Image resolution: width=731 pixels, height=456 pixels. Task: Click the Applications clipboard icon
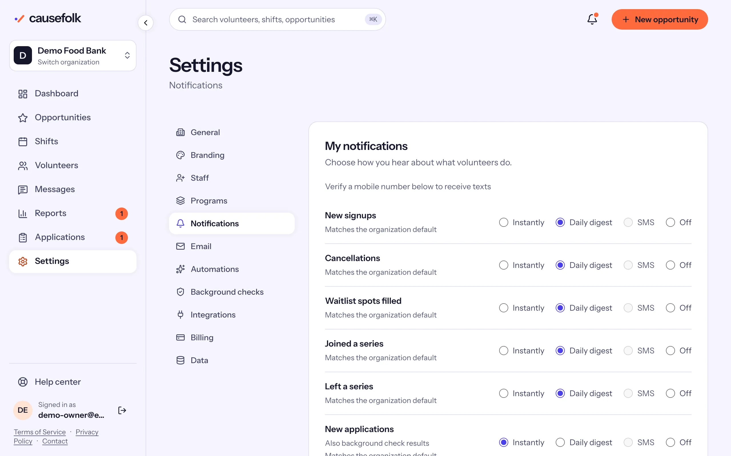point(23,237)
